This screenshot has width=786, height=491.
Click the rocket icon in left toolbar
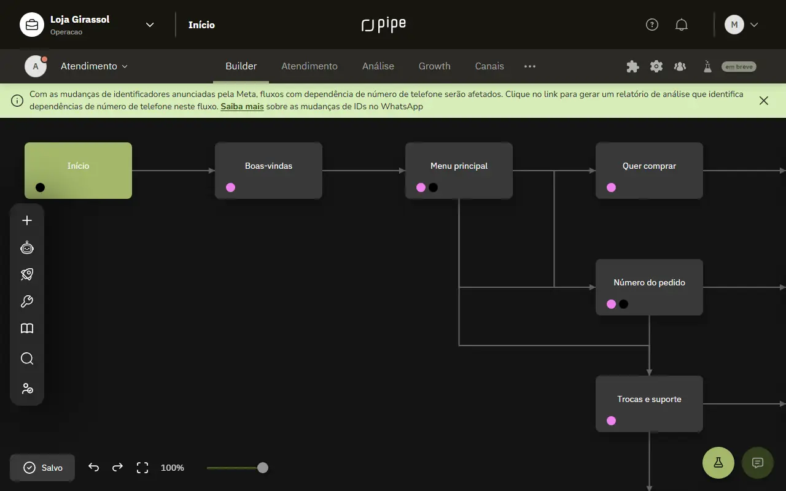(27, 274)
